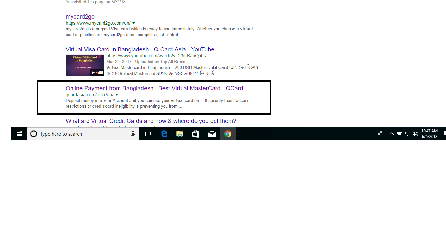
Task: Click the https://www.mycard2go.com/en/ URL text
Action: (98, 23)
